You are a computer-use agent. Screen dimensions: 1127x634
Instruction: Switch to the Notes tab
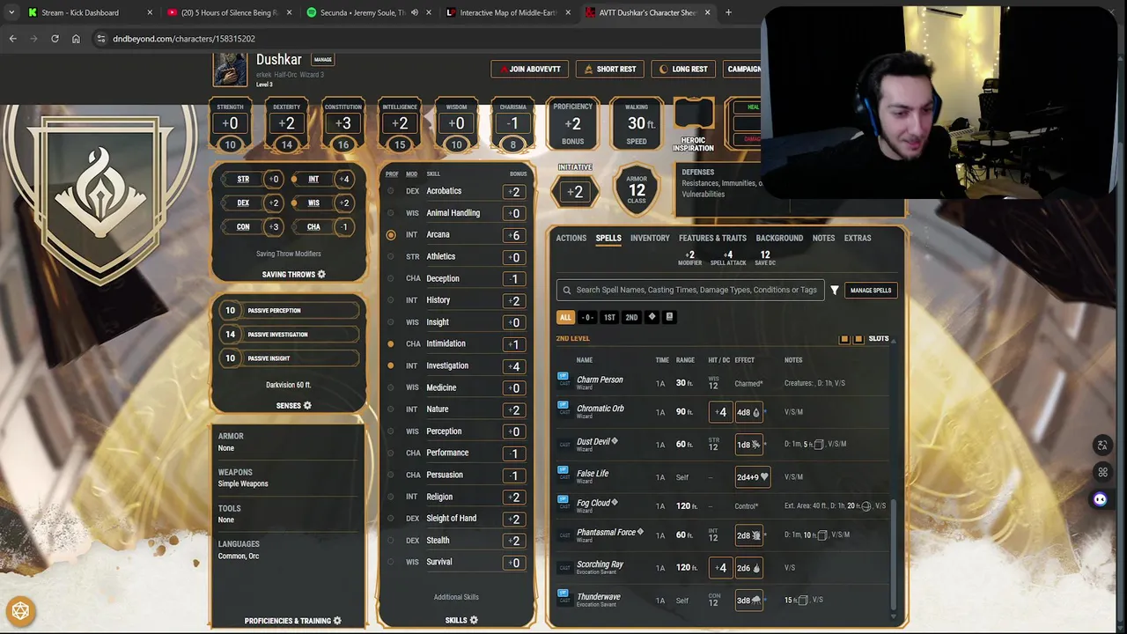click(823, 238)
